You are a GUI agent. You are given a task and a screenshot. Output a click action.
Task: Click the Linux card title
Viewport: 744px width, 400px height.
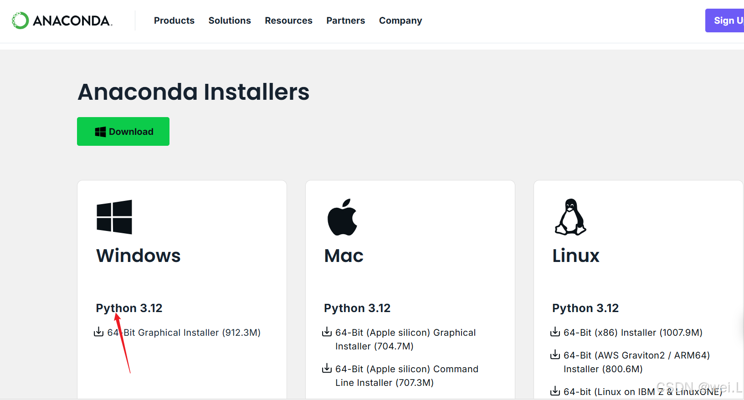click(x=576, y=256)
